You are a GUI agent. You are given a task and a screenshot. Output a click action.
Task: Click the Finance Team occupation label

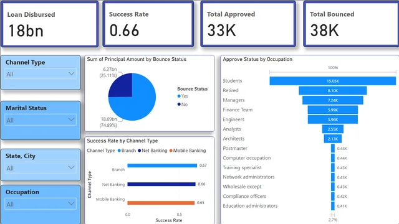(x=238, y=110)
